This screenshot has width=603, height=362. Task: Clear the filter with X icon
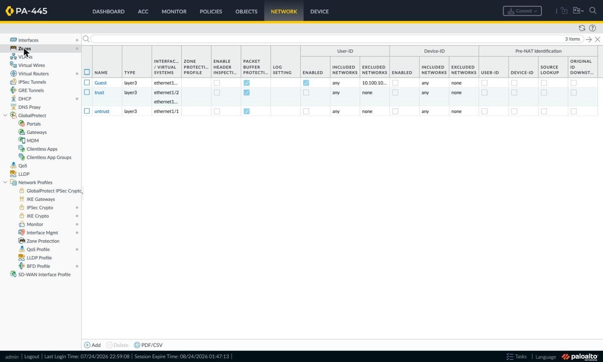pos(598,39)
